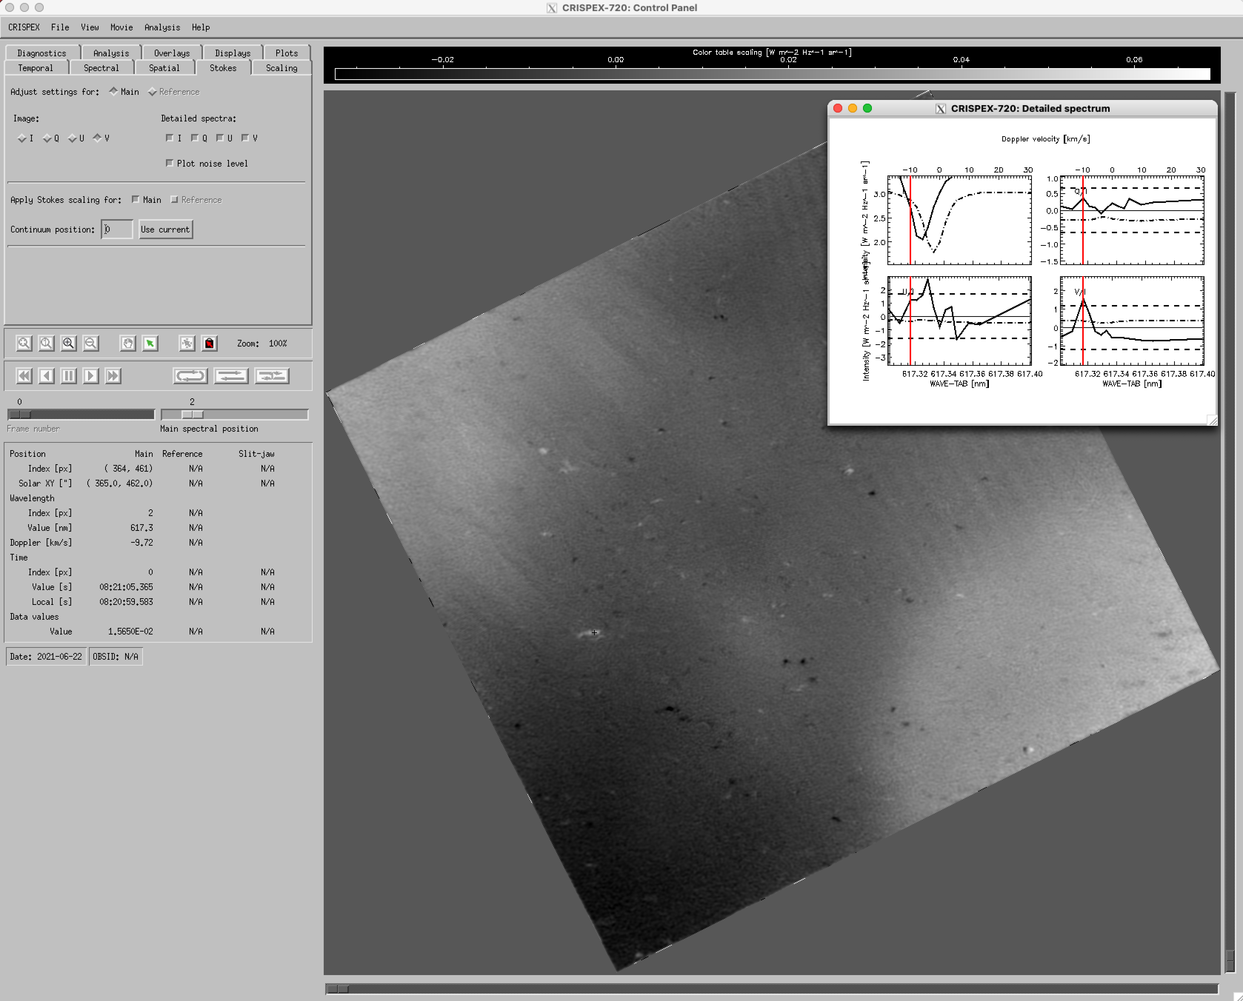Check Main for Stokes scaling
Image resolution: width=1243 pixels, height=1001 pixels.
point(136,200)
